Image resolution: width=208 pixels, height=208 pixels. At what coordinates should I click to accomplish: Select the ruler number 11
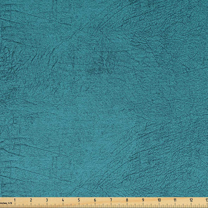pyautogui.click(x=175, y=200)
